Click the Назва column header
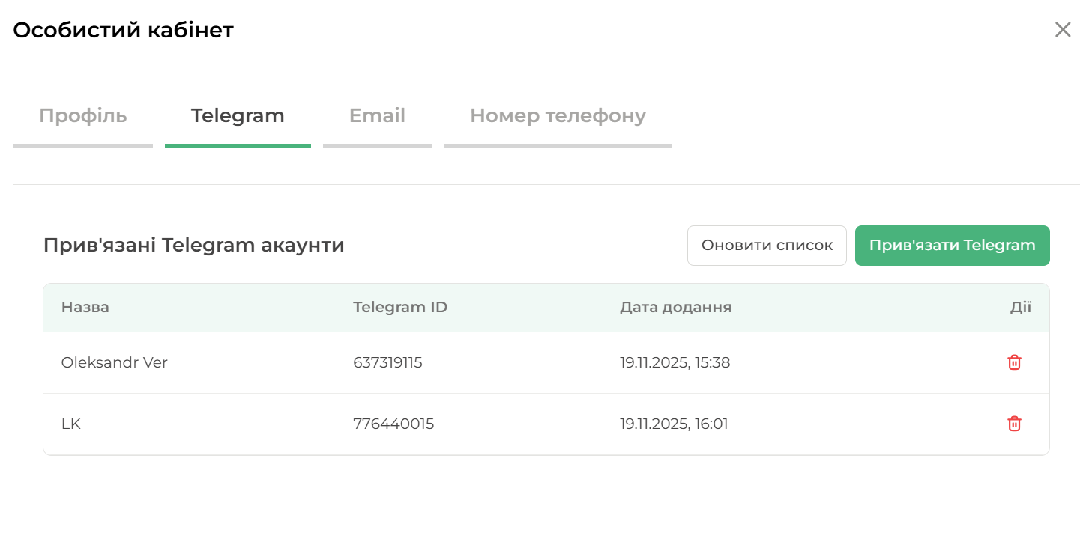 [x=85, y=308]
